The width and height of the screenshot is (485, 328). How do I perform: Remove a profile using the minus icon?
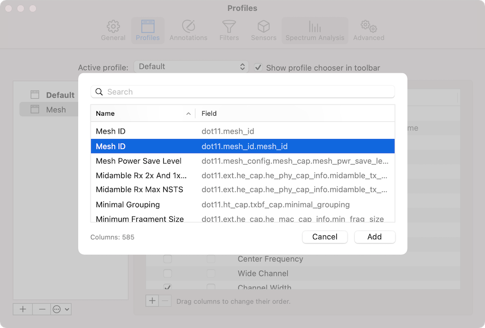[41, 309]
